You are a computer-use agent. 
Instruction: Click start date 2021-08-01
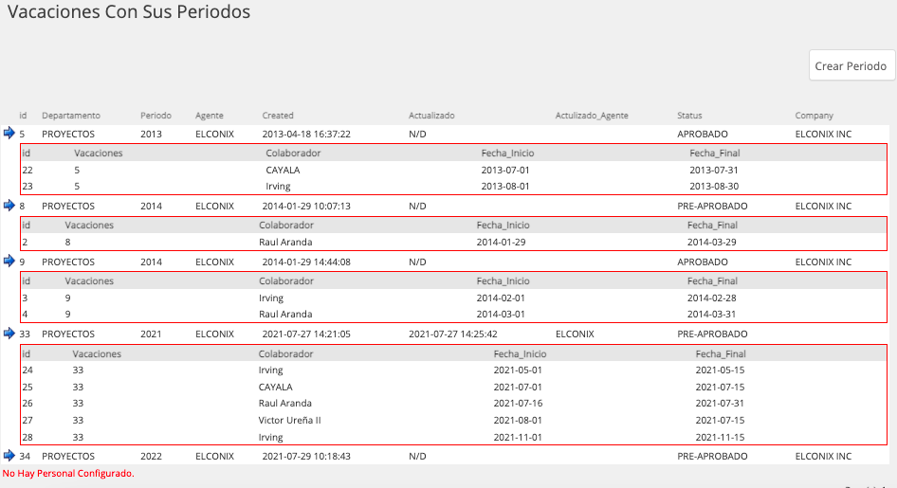click(518, 420)
